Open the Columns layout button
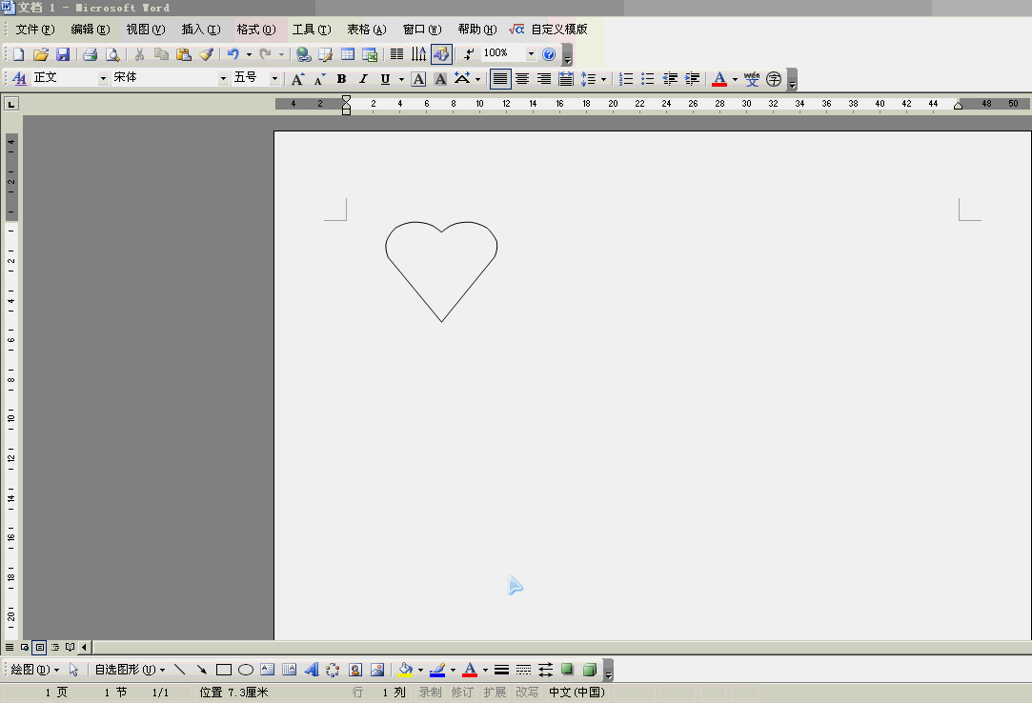The image size is (1032, 703). pos(396,54)
